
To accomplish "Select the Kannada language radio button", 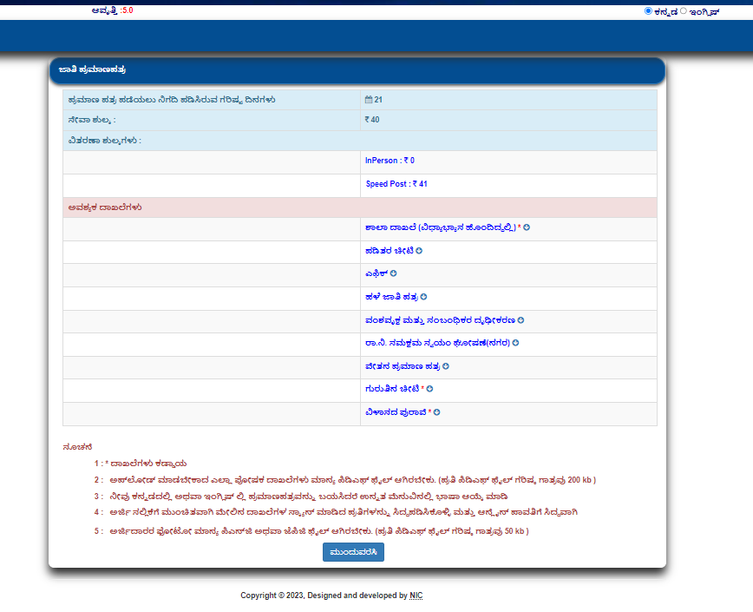I will [648, 11].
